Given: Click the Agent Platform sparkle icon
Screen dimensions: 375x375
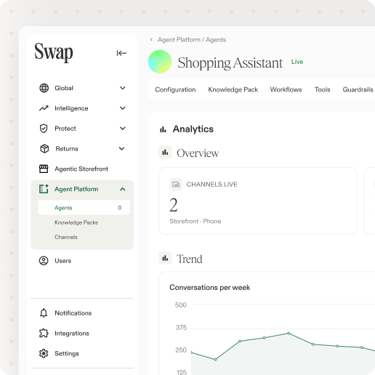Looking at the screenshot, I should coord(44,189).
